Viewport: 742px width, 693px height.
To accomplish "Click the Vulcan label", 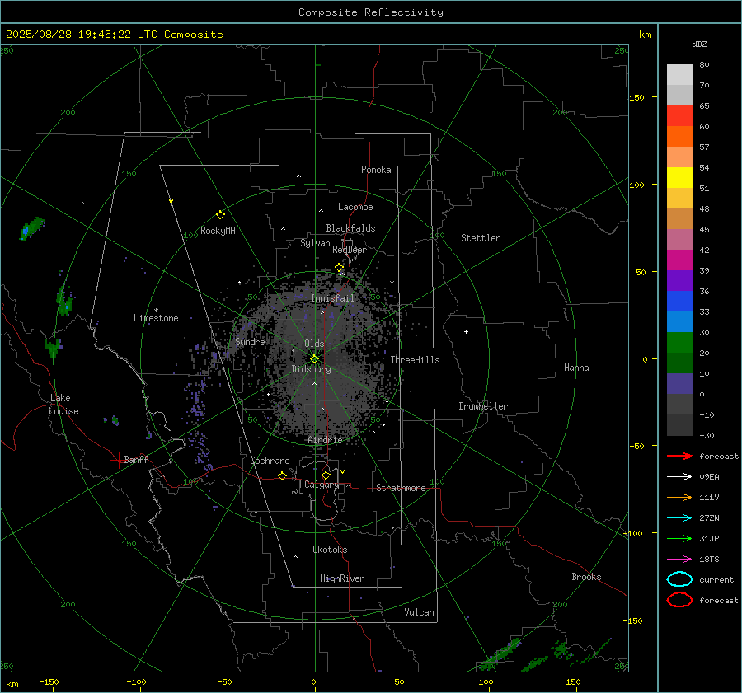I will (419, 612).
